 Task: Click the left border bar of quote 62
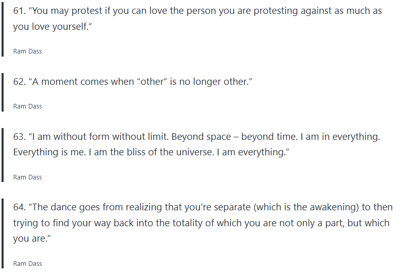(3, 92)
